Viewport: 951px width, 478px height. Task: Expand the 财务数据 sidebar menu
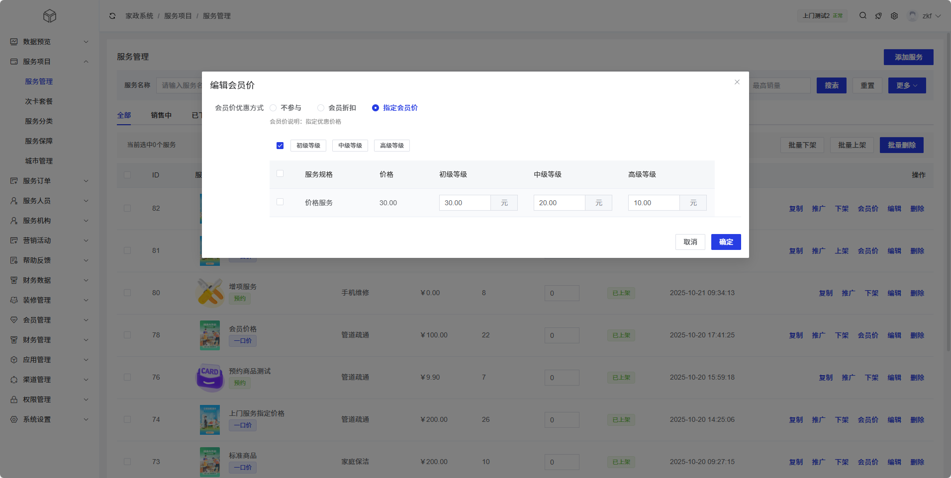coord(50,280)
